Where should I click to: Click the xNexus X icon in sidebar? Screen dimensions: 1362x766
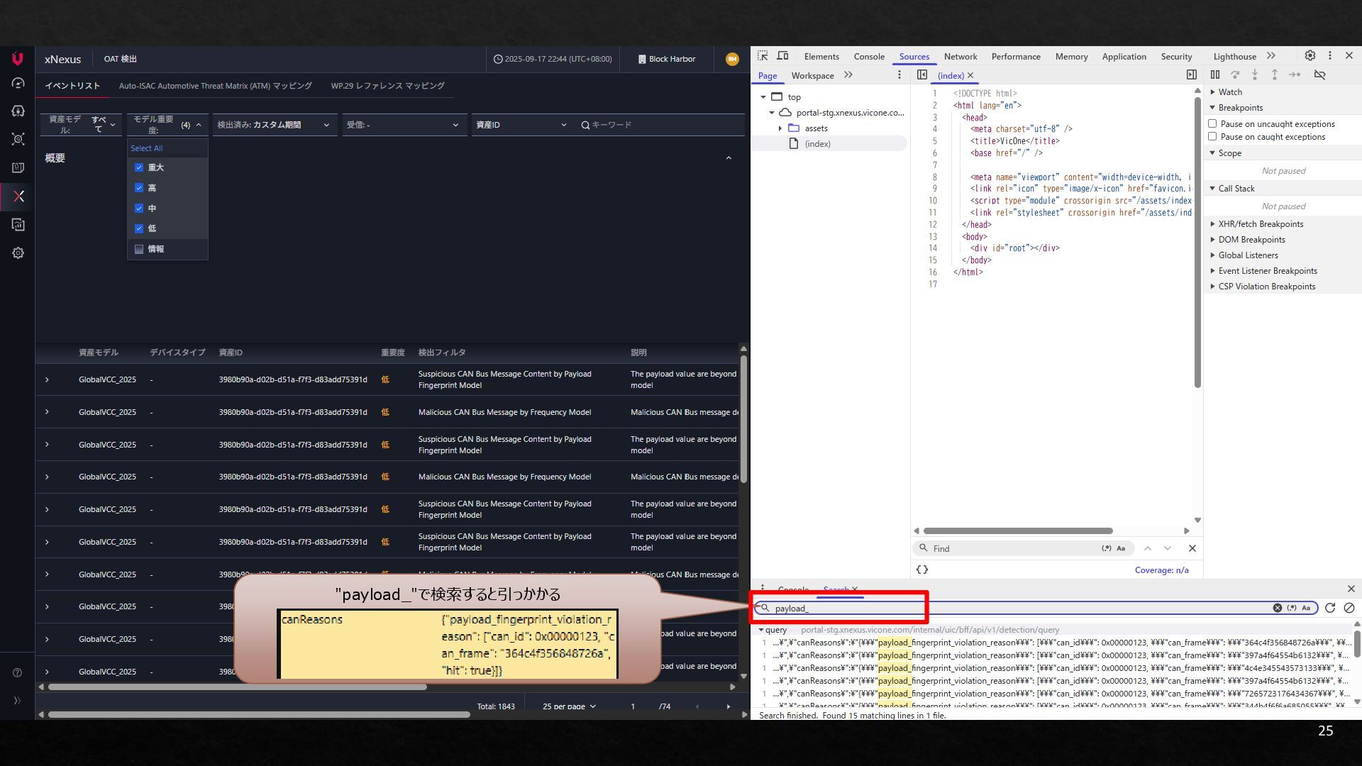pos(18,196)
